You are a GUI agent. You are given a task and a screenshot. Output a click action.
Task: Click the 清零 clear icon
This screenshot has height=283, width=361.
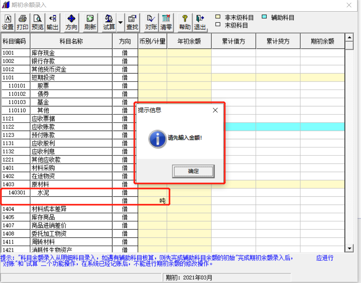click(x=166, y=22)
